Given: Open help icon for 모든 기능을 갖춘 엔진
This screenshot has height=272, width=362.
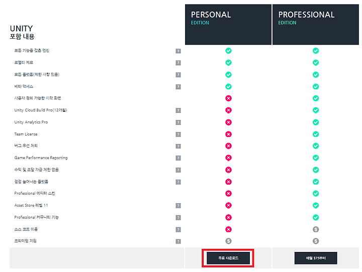Looking at the screenshot, I should coord(178,51).
